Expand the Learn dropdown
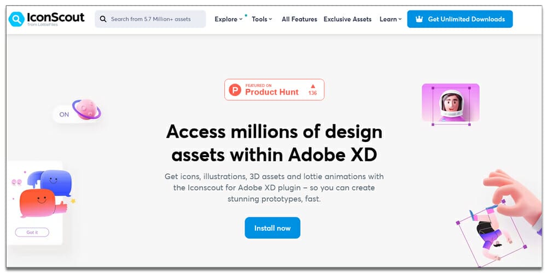This screenshot has height=273, width=547. point(391,19)
